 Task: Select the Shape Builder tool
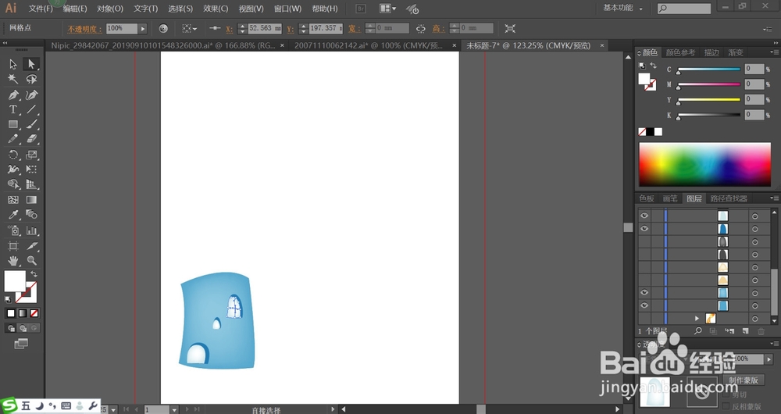click(13, 184)
